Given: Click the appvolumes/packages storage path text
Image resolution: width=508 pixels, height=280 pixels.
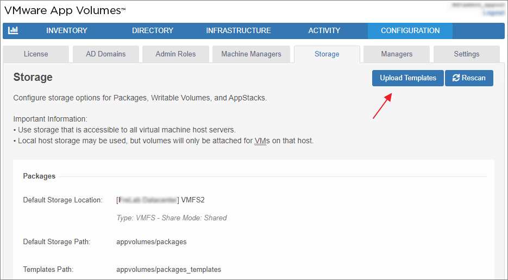Looking at the screenshot, I should point(152,242).
